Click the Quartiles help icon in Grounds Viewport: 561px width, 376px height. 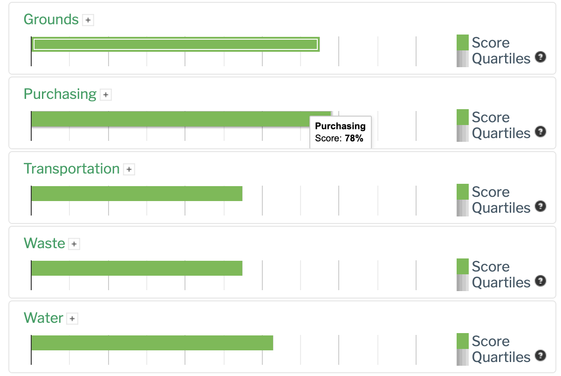pyautogui.click(x=540, y=57)
